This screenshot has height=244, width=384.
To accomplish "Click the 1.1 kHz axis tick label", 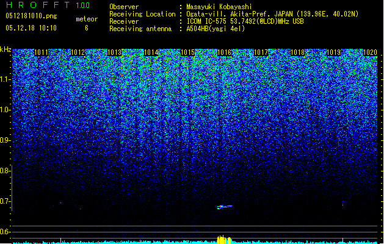I will [x=5, y=79].
